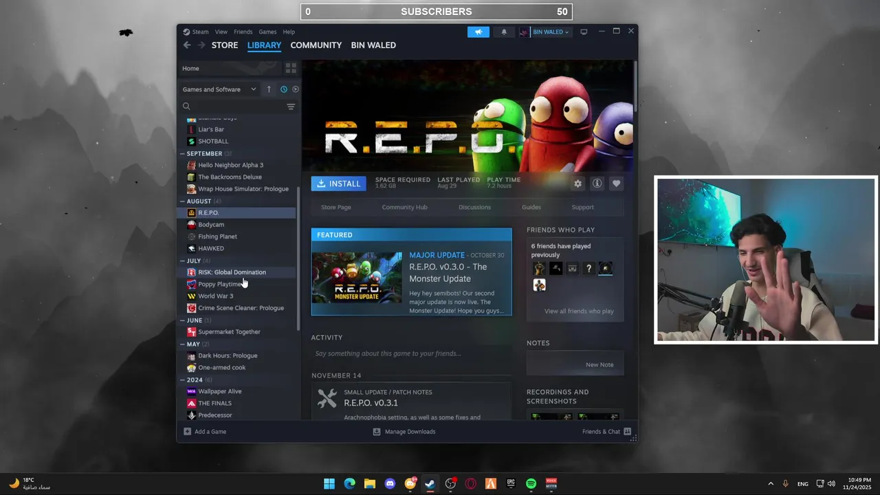Open the Games menu

click(267, 32)
